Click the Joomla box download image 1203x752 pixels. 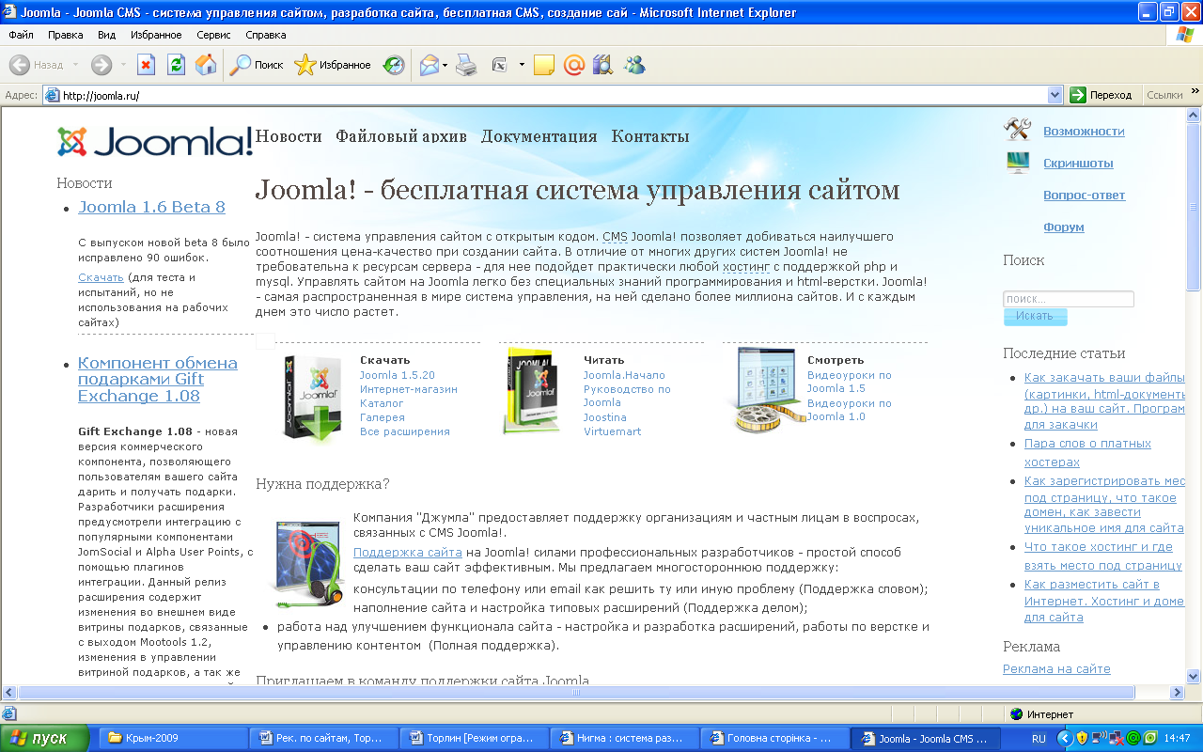tap(311, 397)
